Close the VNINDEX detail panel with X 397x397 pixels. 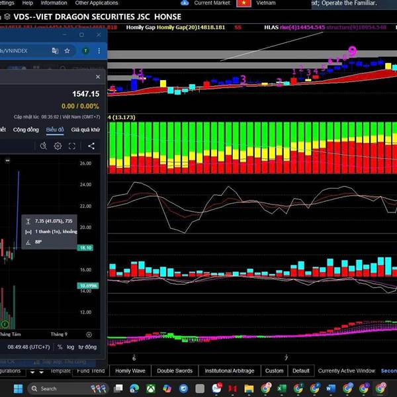[98, 77]
